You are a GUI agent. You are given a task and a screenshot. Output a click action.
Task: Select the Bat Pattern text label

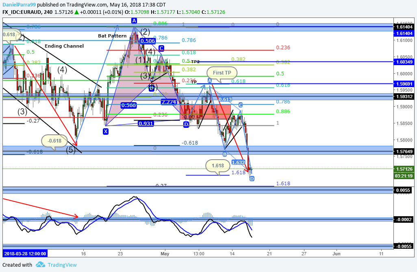click(x=112, y=36)
